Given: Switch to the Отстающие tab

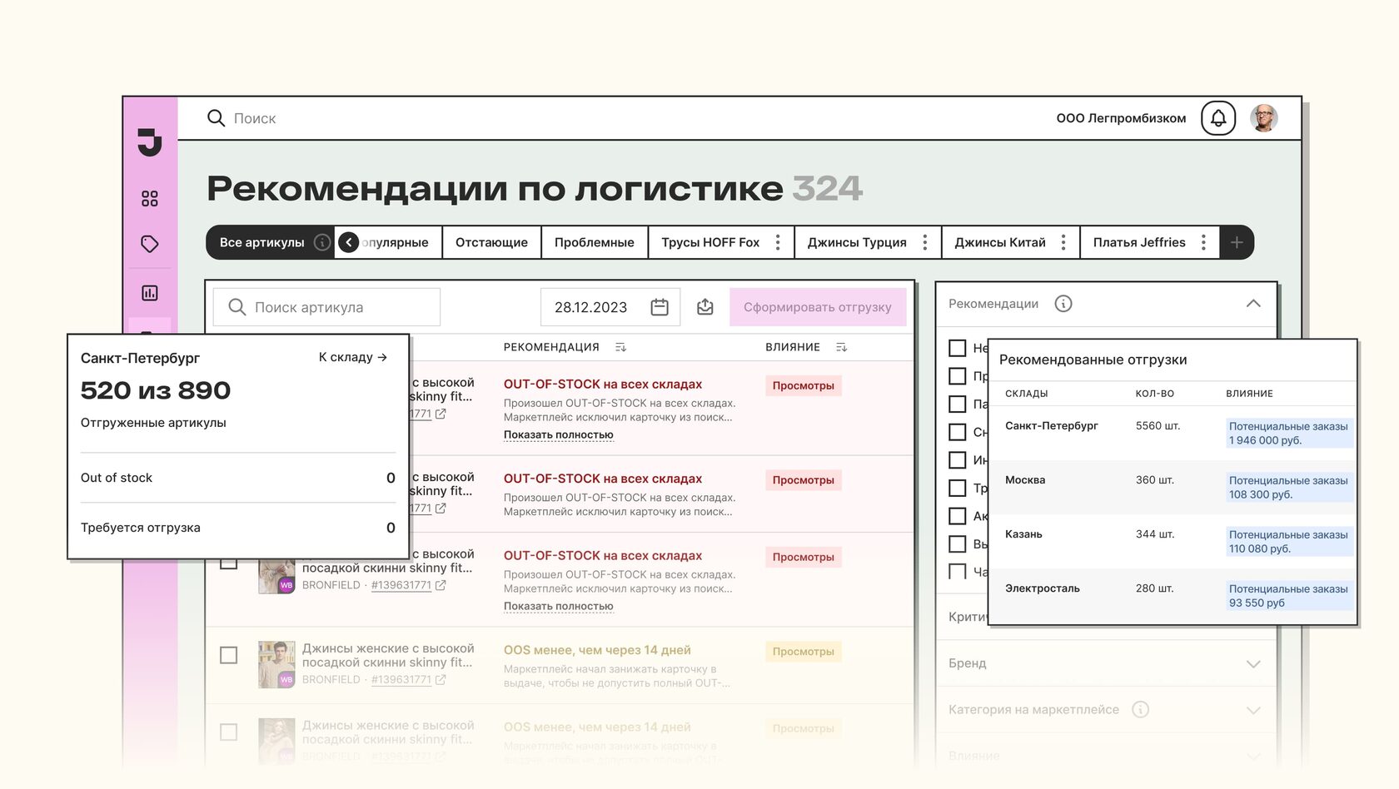Looking at the screenshot, I should (491, 242).
